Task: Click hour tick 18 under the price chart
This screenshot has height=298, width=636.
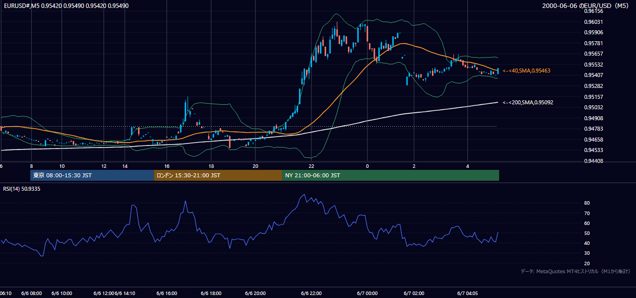Action: click(211, 166)
